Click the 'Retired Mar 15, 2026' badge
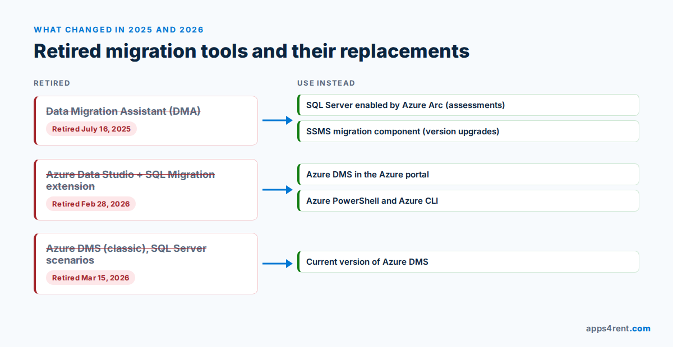The width and height of the screenshot is (673, 347). click(91, 278)
